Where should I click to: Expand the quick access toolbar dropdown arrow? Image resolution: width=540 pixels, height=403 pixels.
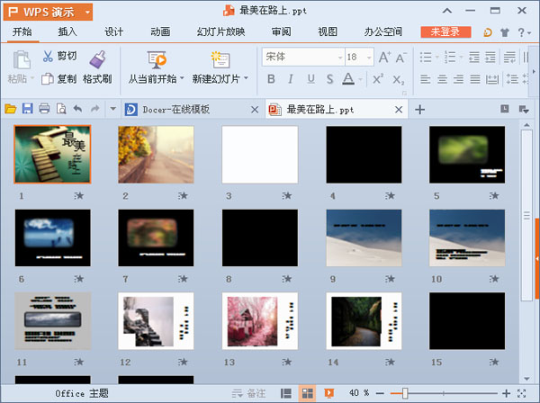(112, 109)
